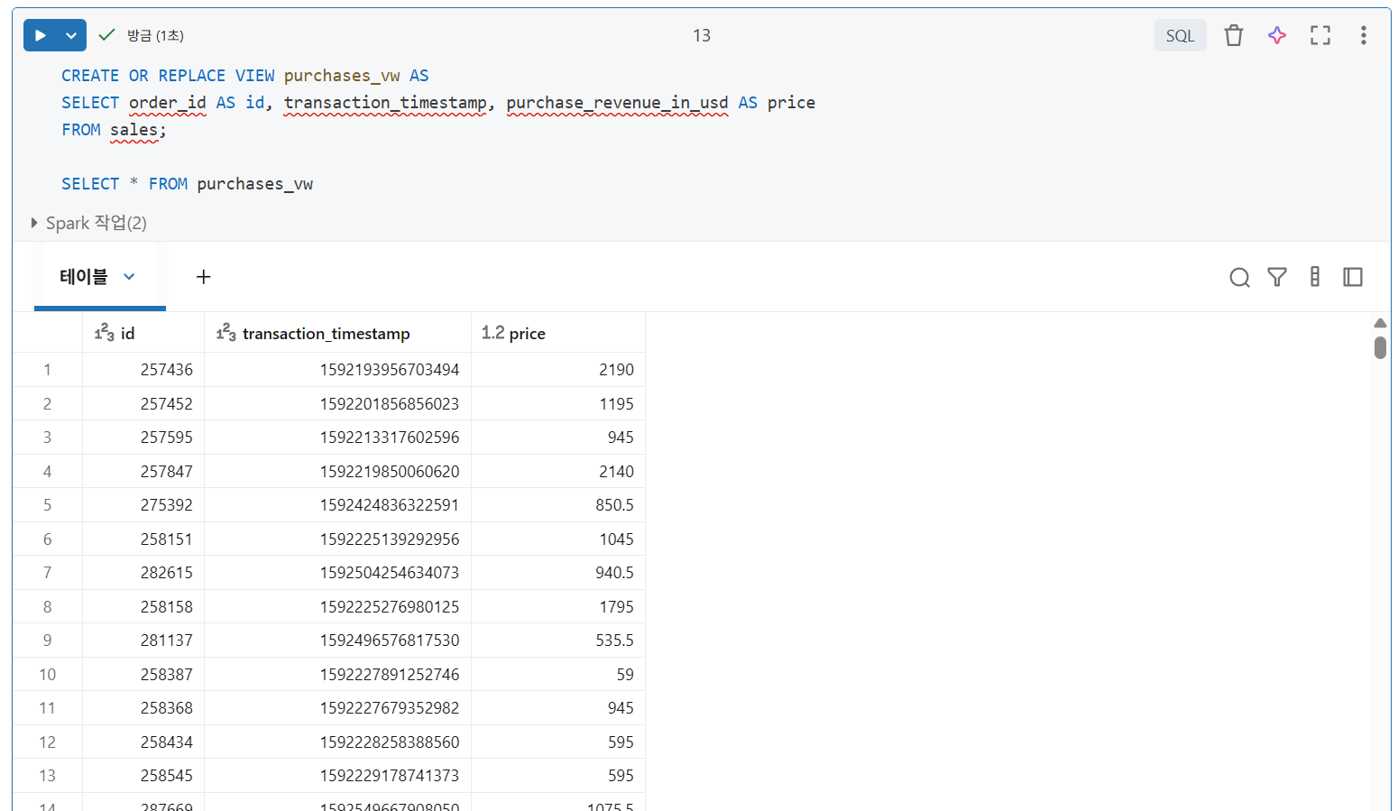Viewport: 1398px width, 811px height.
Task: Click the price column header
Action: [x=558, y=333]
